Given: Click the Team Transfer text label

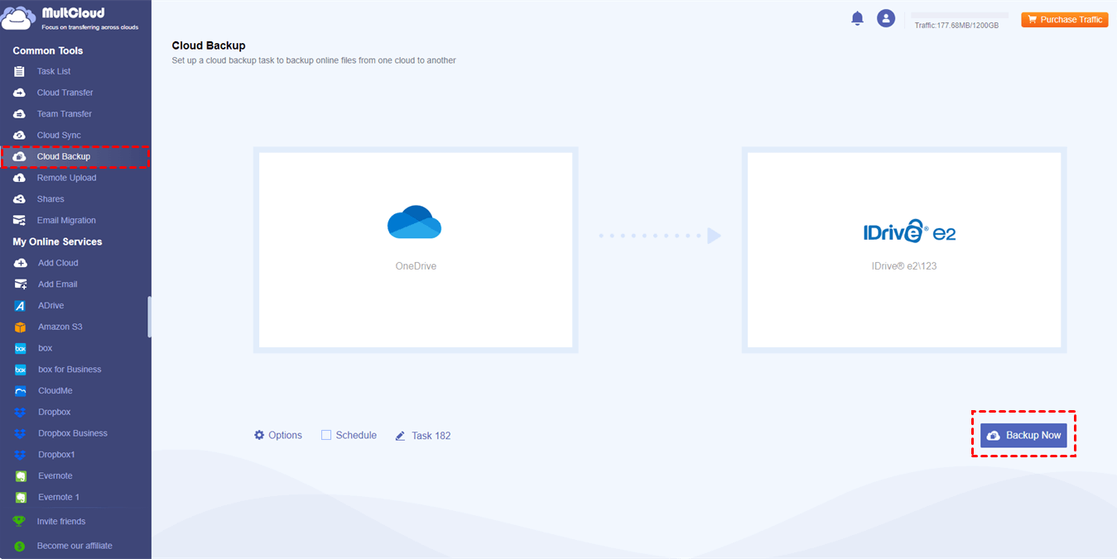Looking at the screenshot, I should coord(65,114).
